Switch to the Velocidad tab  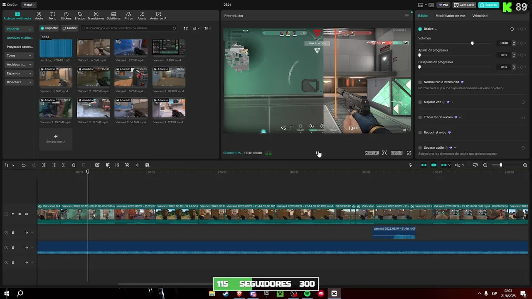pos(480,16)
